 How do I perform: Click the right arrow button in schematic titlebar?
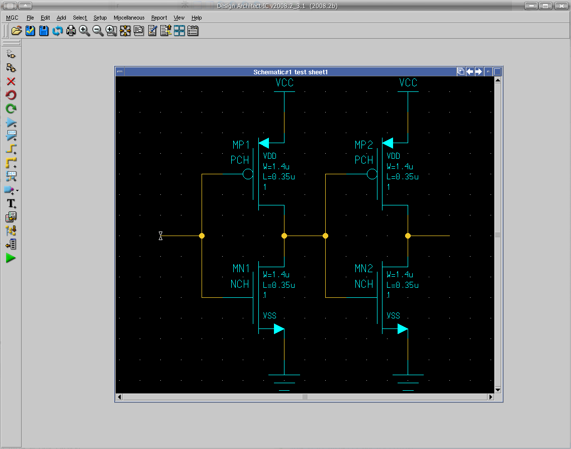point(479,72)
